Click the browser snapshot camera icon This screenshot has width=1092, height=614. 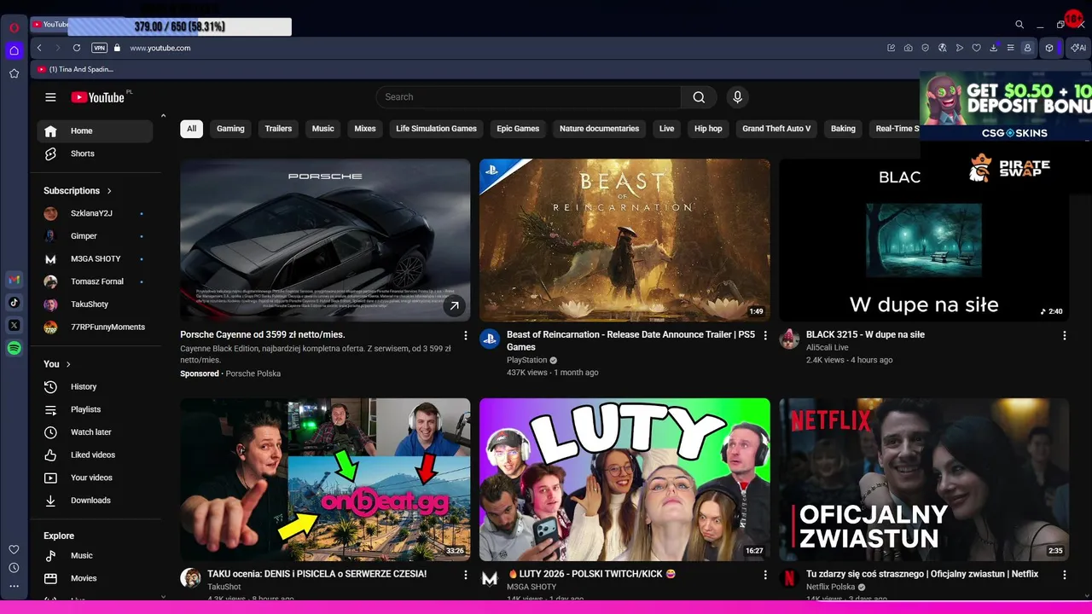click(908, 48)
